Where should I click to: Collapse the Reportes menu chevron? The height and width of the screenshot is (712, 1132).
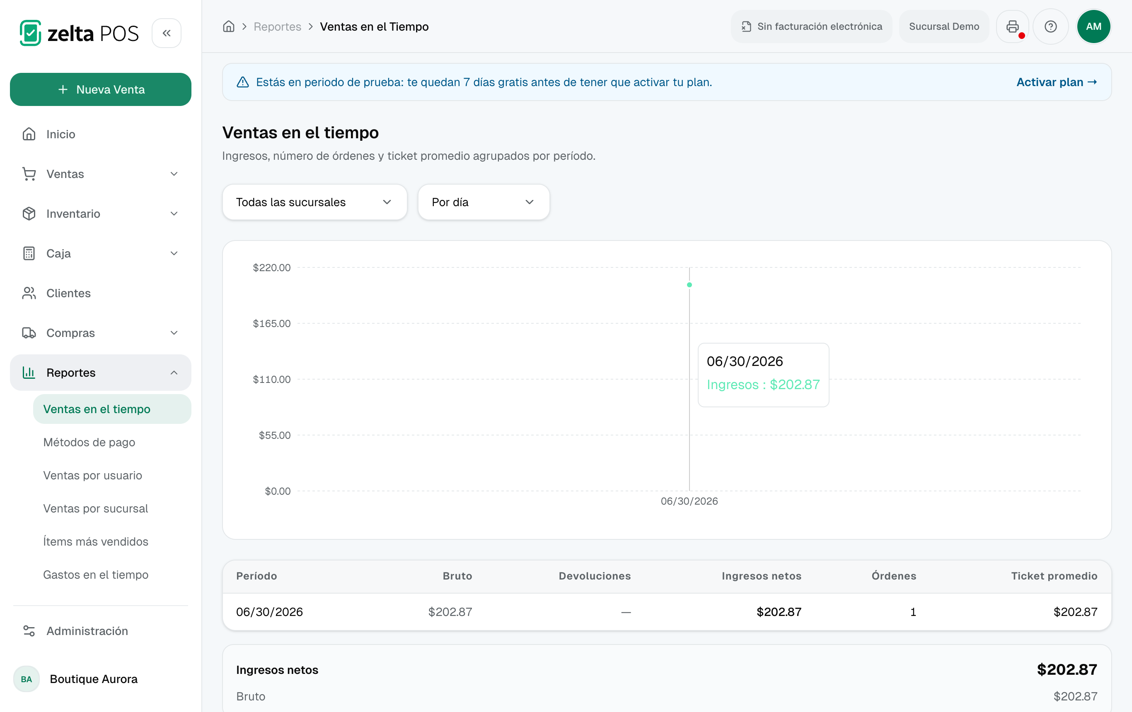[174, 373]
